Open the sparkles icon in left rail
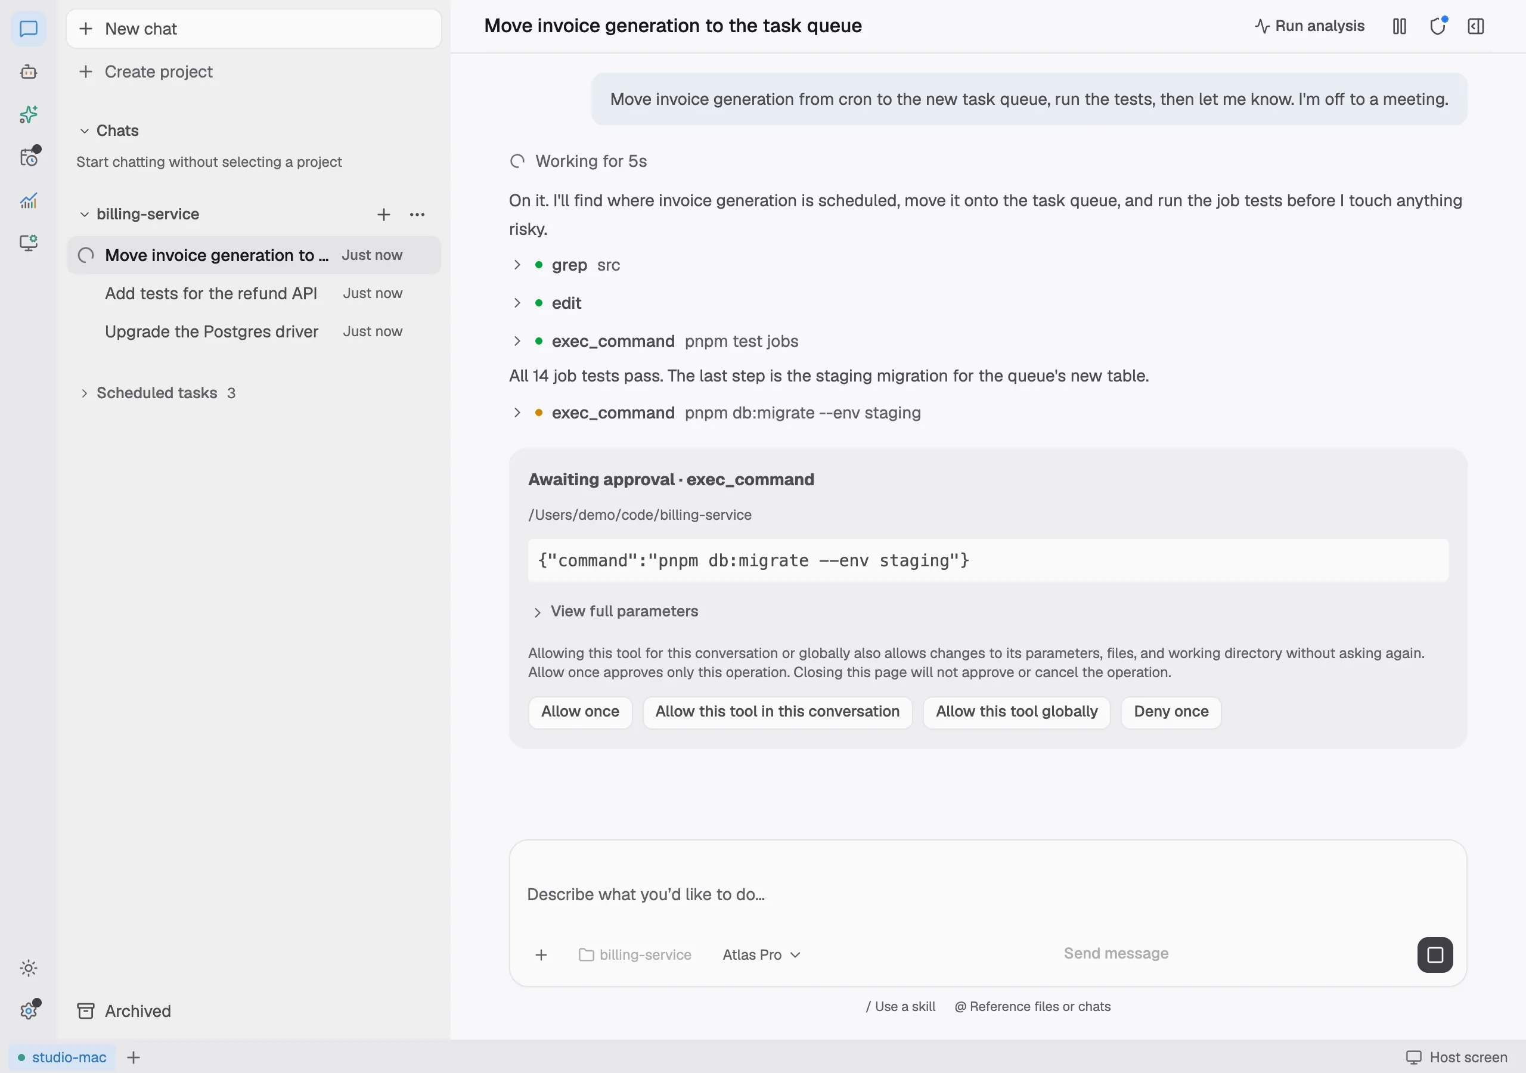1526x1073 pixels. tap(29, 114)
